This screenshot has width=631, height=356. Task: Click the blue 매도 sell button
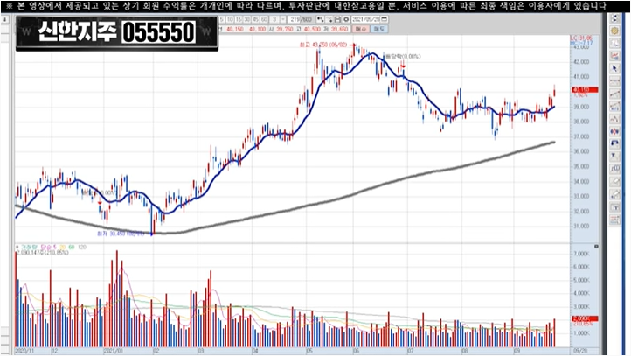click(x=379, y=29)
